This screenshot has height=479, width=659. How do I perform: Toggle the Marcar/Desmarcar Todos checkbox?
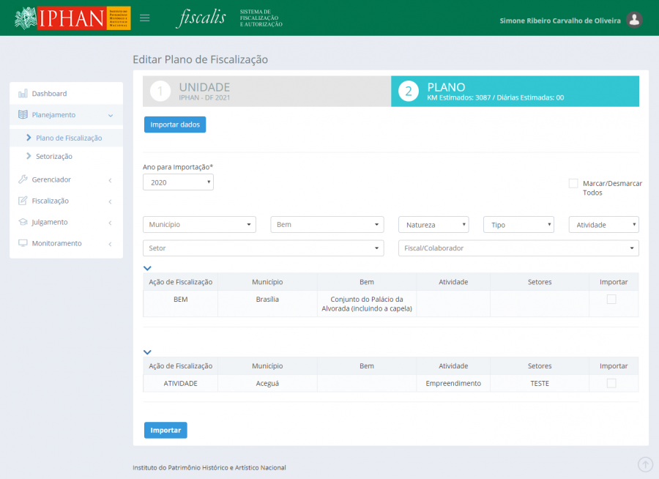tap(573, 183)
